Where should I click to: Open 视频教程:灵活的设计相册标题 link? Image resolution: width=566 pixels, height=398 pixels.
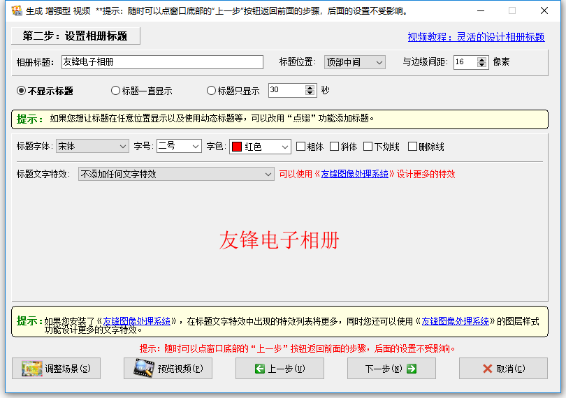coord(476,37)
